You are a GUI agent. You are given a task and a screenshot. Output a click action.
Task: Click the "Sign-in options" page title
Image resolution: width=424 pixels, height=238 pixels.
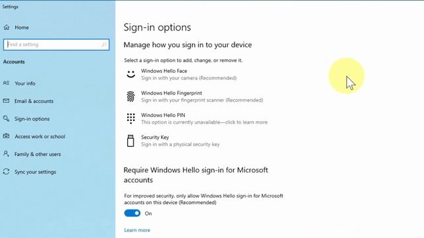pos(157,27)
